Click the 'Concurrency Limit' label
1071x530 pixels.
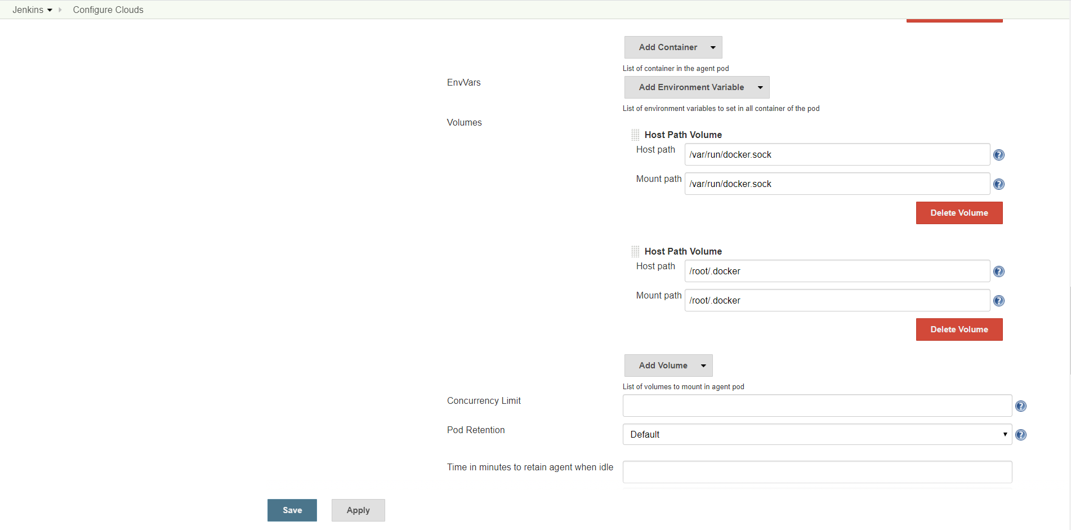tap(484, 401)
